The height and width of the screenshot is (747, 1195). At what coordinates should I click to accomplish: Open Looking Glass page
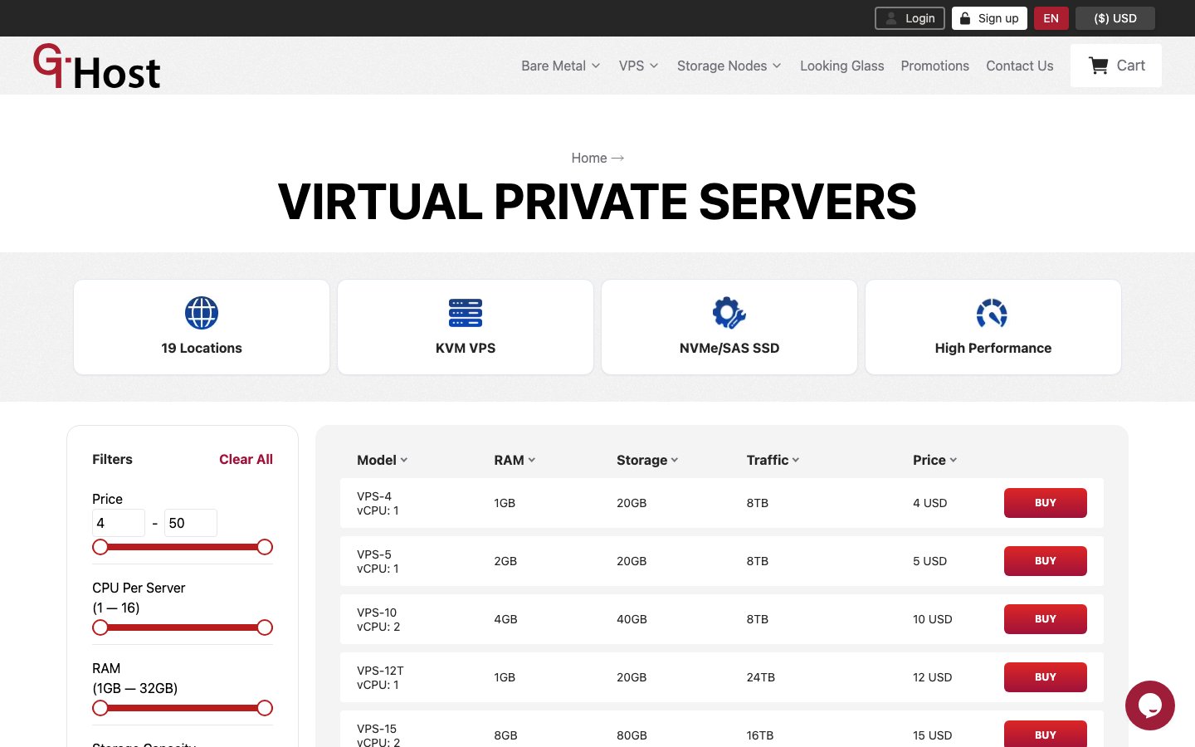pos(841,66)
